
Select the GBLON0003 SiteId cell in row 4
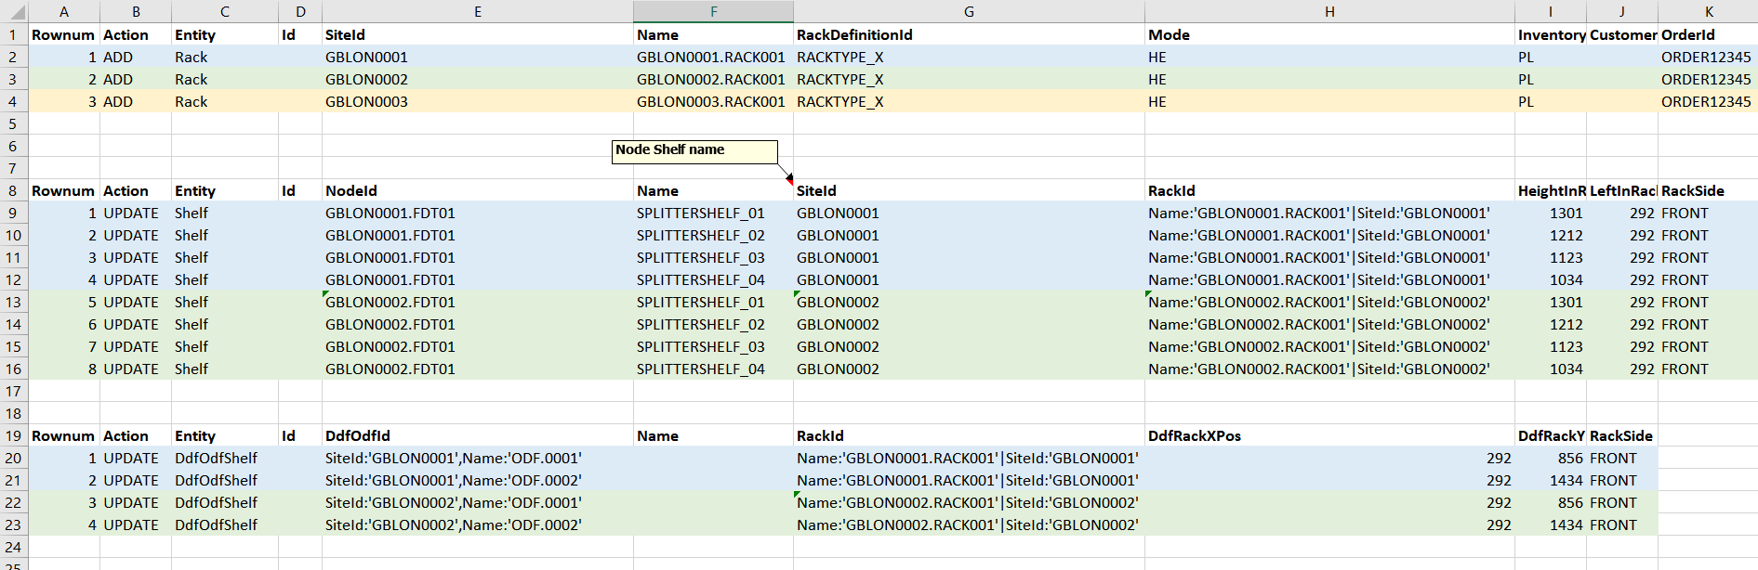point(478,101)
